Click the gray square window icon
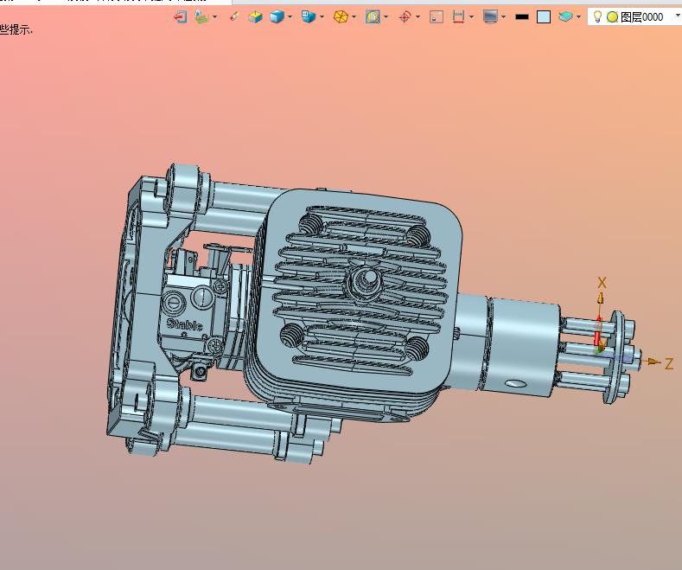 437,17
